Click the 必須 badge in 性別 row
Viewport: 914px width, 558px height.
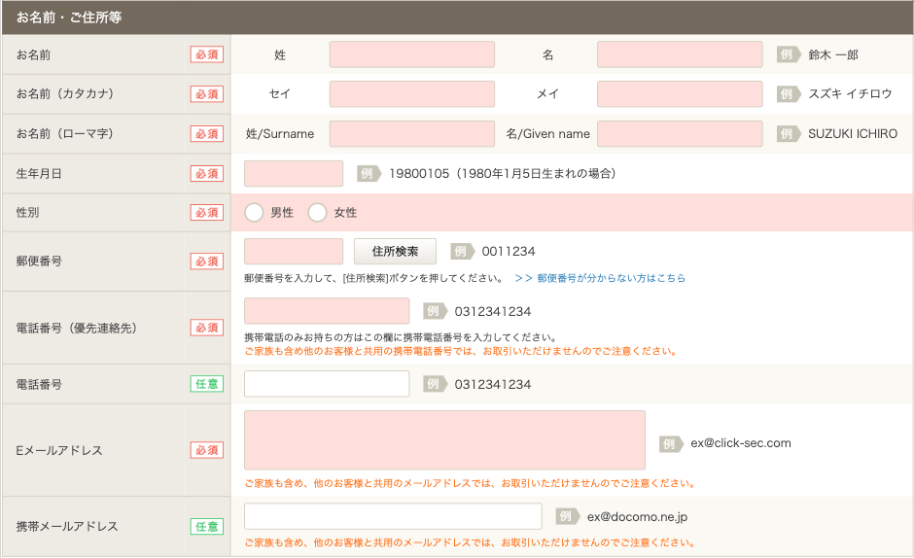207,212
